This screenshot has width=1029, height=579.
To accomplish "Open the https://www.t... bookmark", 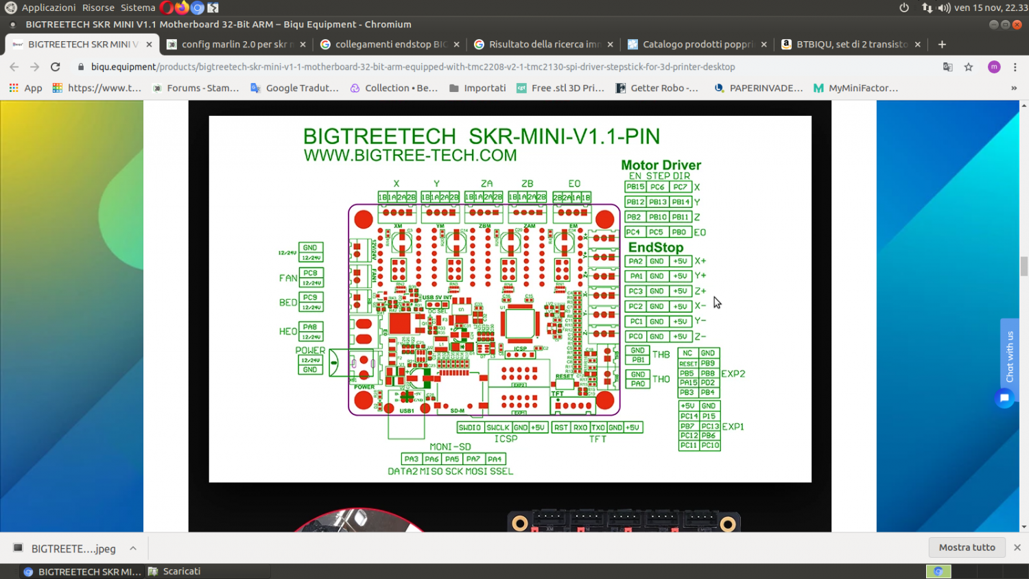I will pyautogui.click(x=97, y=88).
